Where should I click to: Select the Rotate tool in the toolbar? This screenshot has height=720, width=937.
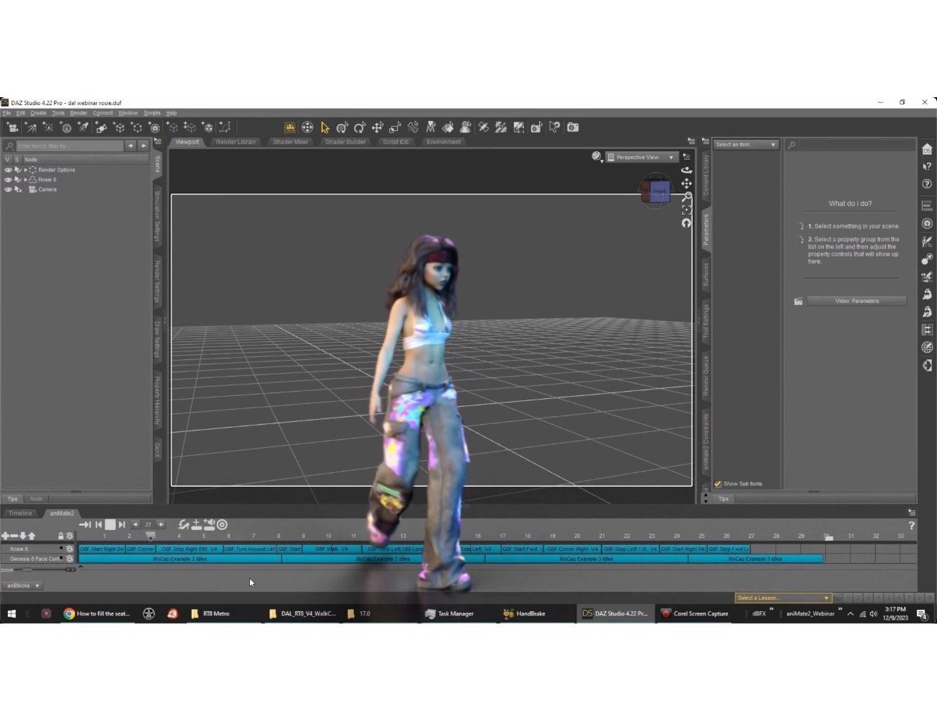(x=360, y=127)
